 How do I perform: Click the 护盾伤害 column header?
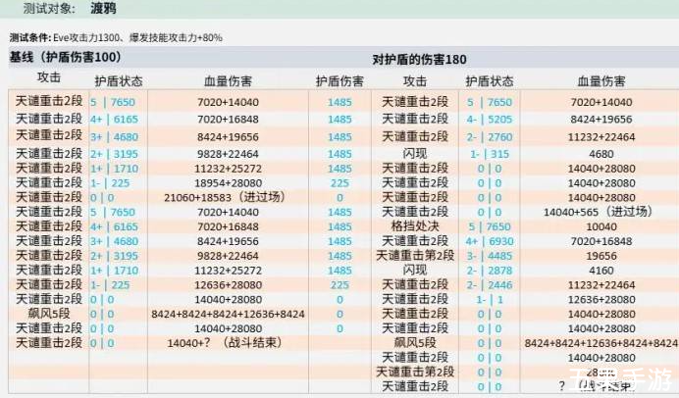[339, 81]
